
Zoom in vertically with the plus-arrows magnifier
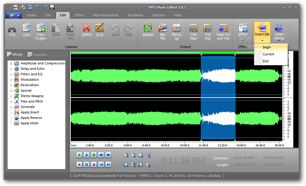[148, 155]
